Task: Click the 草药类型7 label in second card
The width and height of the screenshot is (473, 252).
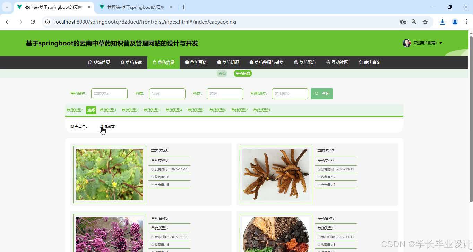Action: click(326, 160)
